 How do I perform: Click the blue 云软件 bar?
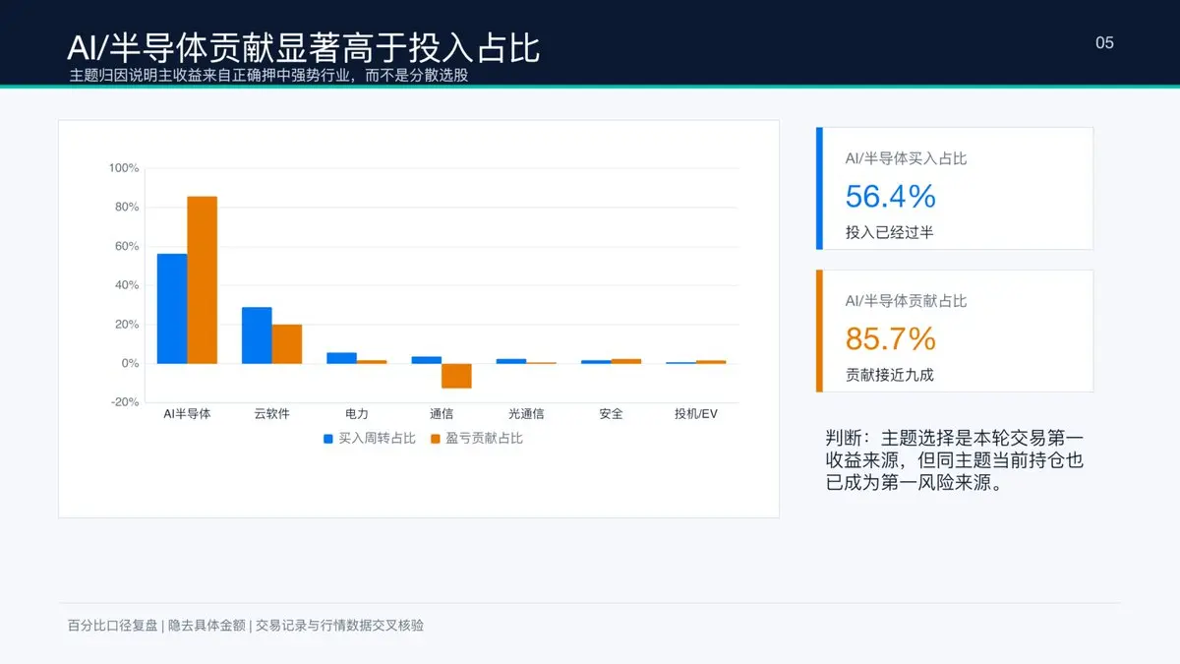tap(257, 335)
